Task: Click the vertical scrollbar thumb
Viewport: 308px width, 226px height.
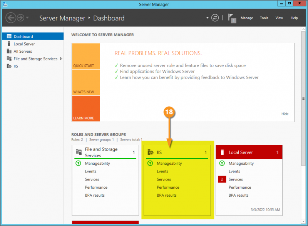Action: click(x=303, y=99)
